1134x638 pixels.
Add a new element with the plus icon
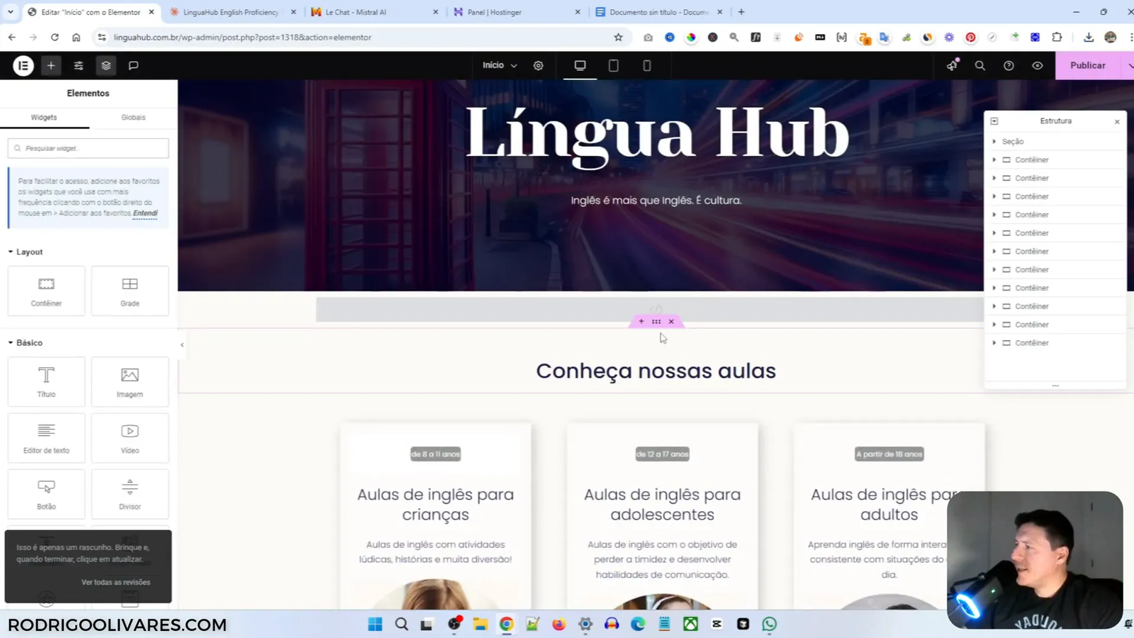(x=50, y=65)
